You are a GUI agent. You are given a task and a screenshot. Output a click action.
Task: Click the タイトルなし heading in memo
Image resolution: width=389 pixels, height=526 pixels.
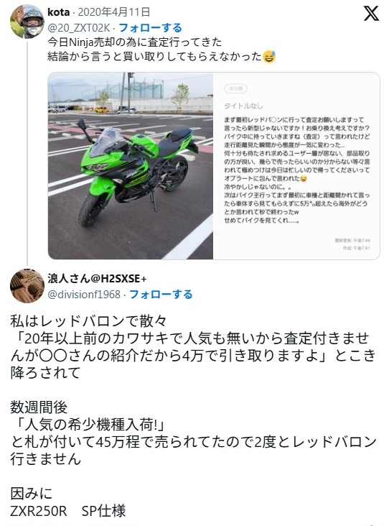click(243, 106)
